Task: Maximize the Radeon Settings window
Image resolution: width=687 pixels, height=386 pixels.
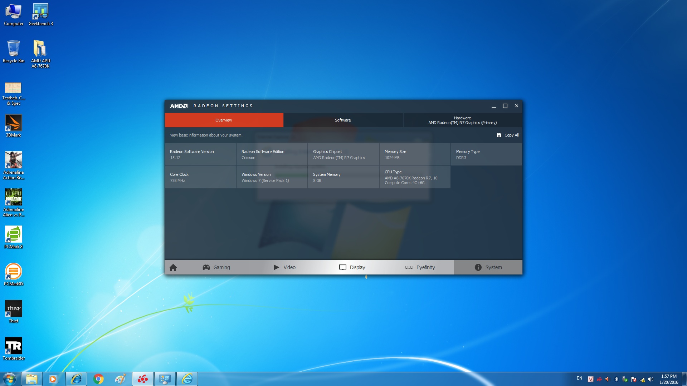Action: 505,106
